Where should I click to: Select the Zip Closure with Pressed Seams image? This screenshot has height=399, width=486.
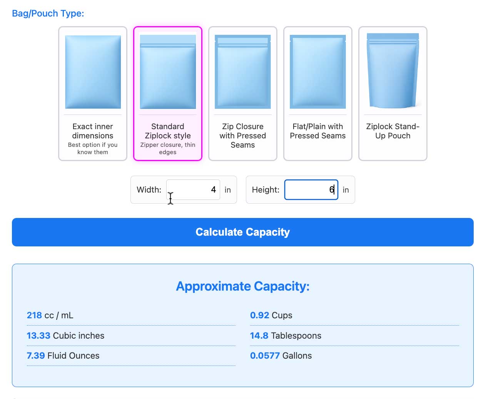tap(243, 72)
